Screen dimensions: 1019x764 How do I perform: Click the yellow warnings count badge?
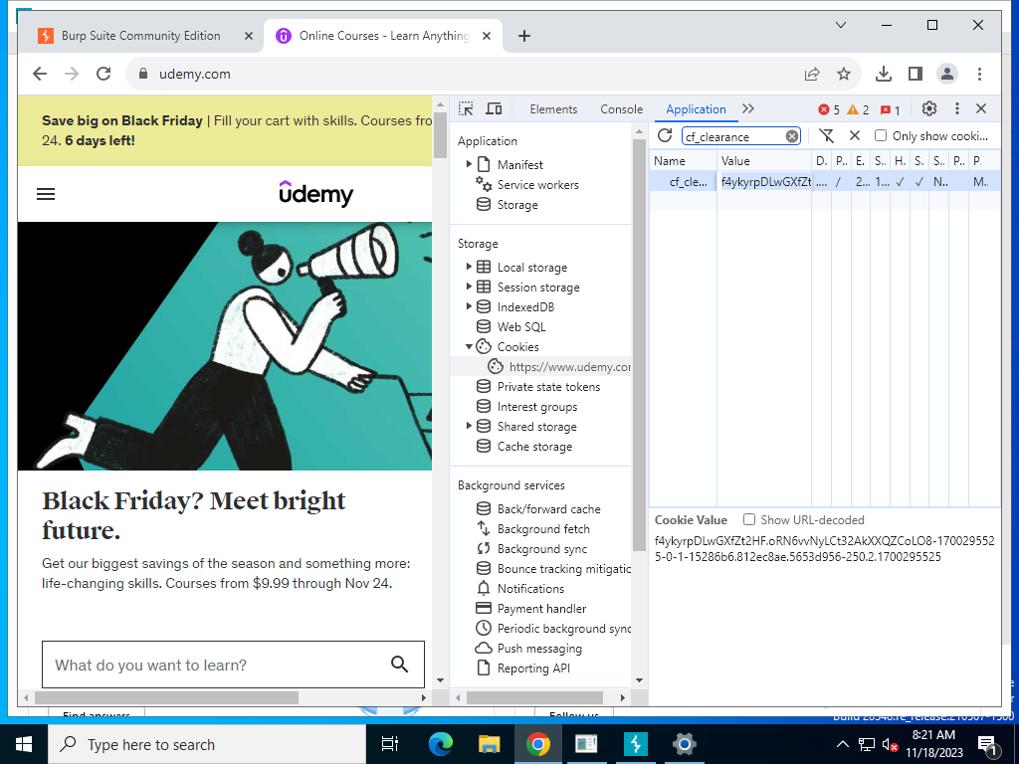(858, 109)
